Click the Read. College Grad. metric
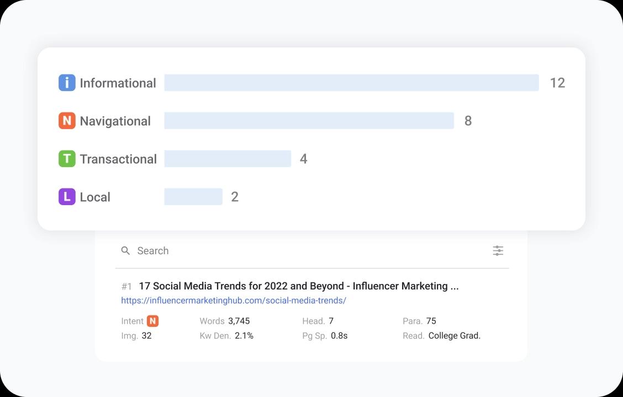 442,336
